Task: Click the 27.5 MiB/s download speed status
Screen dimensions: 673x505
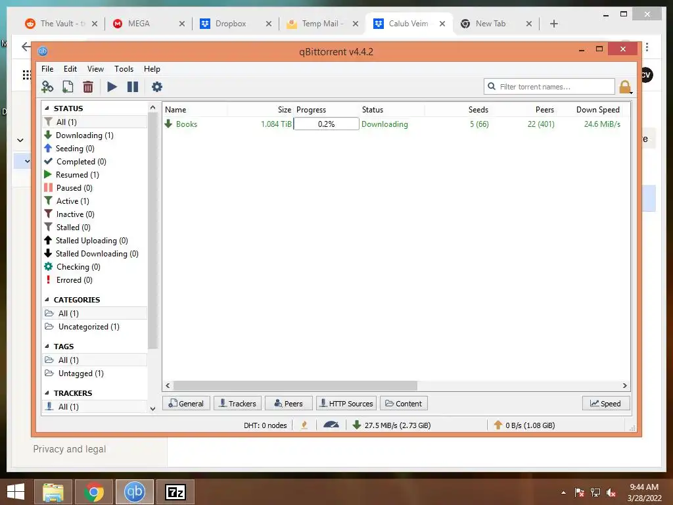Action: (x=392, y=425)
